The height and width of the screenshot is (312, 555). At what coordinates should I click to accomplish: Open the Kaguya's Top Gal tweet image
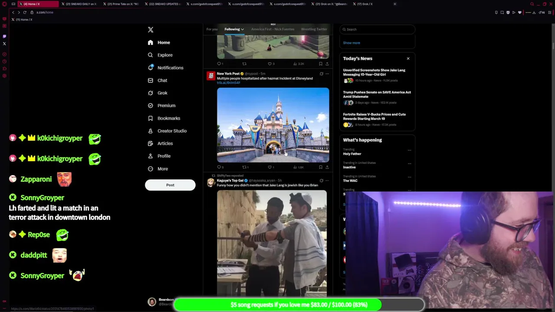click(x=272, y=243)
